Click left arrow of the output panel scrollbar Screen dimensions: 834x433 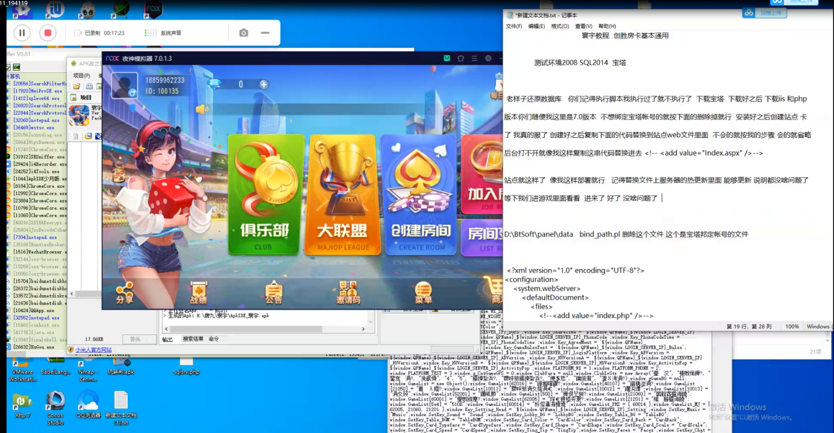click(167, 329)
